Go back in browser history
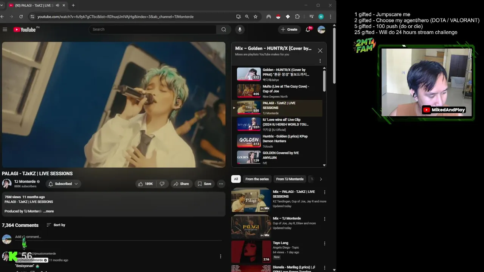The width and height of the screenshot is (484, 272). coord(3,17)
